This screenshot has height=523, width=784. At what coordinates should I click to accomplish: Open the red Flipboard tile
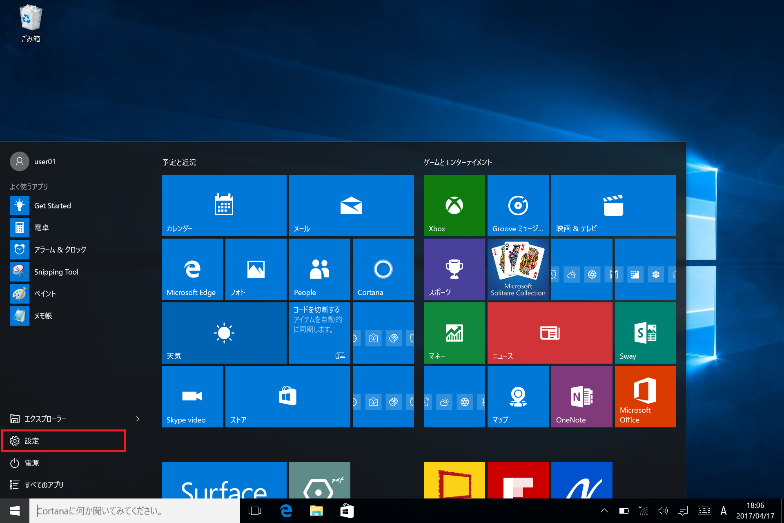pyautogui.click(x=518, y=480)
